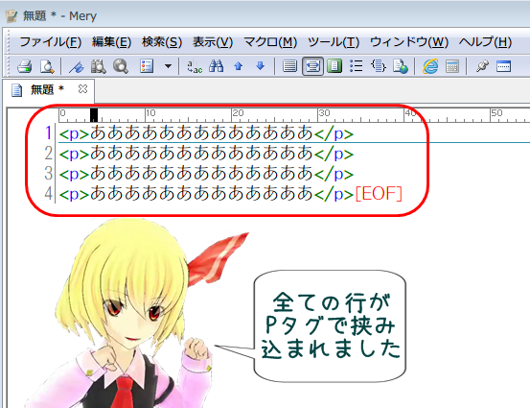Click the opening <p> tag on line 2
This screenshot has width=530, height=408.
coord(74,155)
